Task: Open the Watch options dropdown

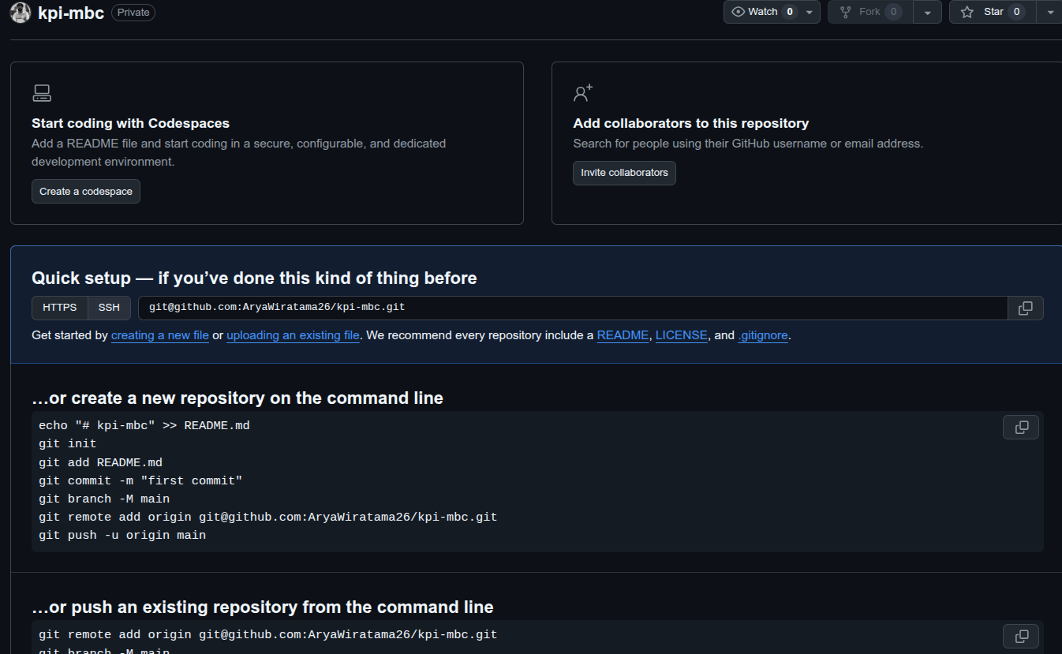Action: point(772,12)
